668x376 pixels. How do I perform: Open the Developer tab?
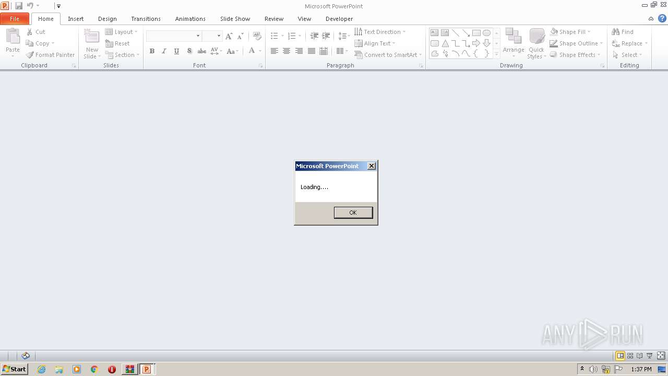339,19
